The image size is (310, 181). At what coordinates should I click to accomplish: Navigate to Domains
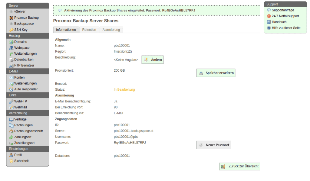coord(21,42)
